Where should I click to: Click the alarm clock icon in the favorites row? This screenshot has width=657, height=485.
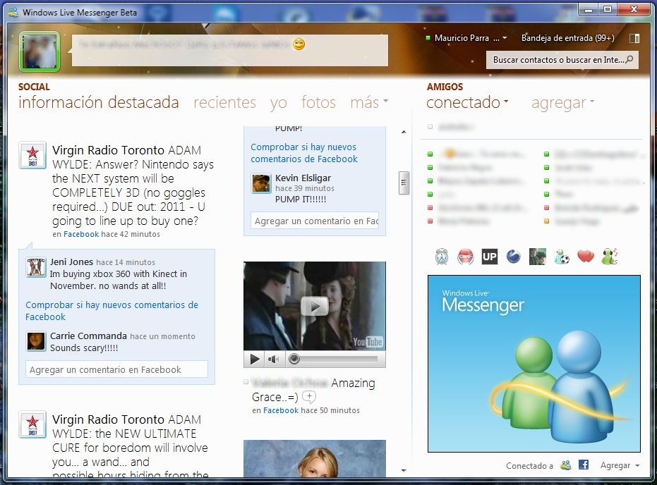pos(442,257)
